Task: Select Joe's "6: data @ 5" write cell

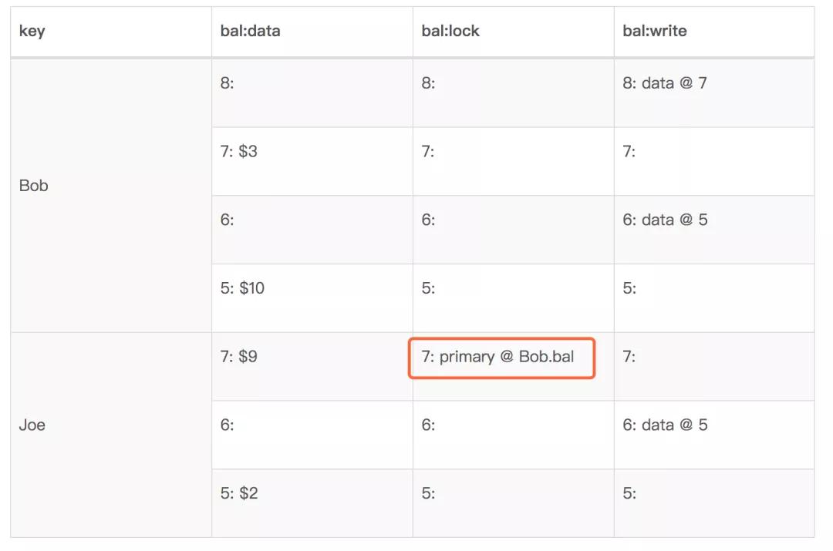Action: tap(665, 425)
